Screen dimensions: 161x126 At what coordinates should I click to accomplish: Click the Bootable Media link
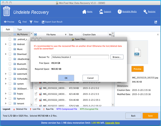pyautogui.click(x=129, y=12)
